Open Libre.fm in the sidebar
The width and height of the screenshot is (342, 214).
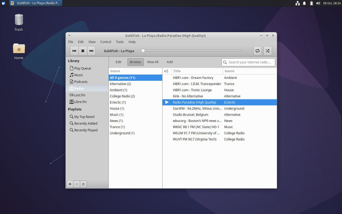tap(87, 102)
